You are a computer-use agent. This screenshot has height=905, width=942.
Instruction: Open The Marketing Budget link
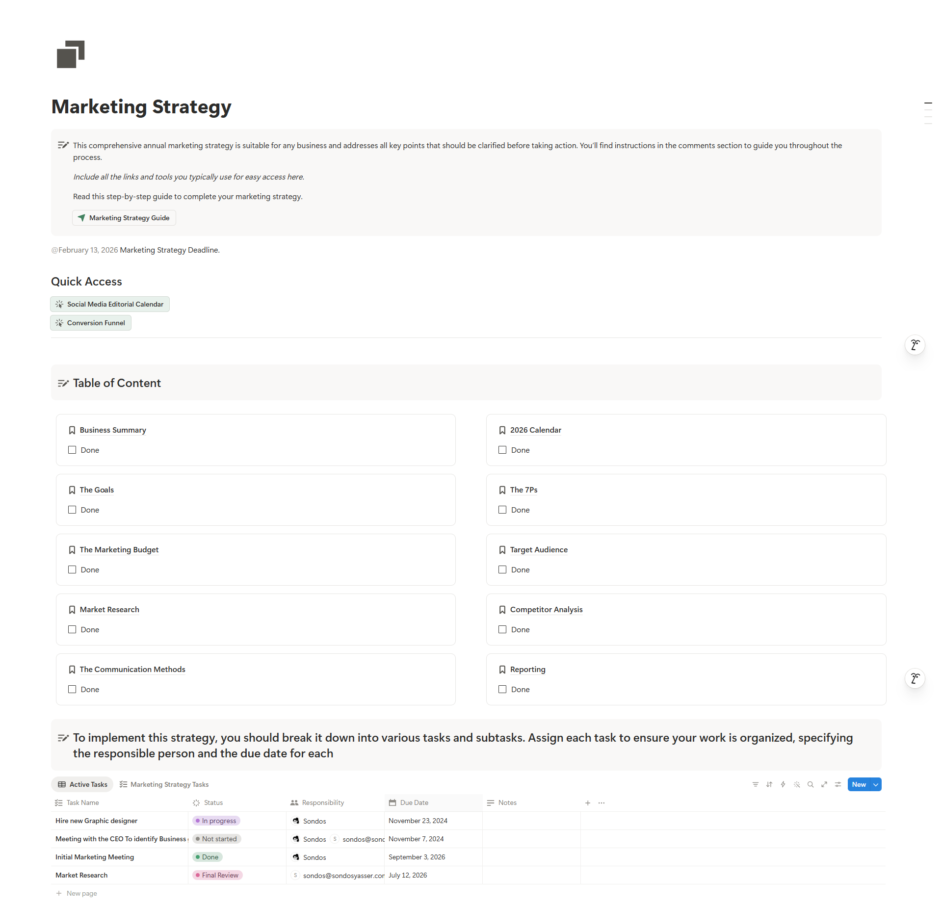pos(119,550)
